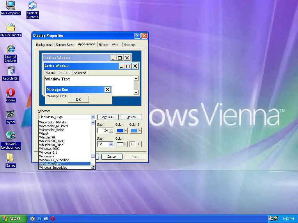The height and width of the screenshot is (223, 298).
Task: Select the Windows 7 scheme
Action: coord(65,157)
